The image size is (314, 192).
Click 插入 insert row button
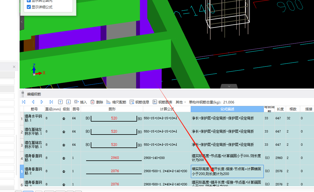click(x=80, y=102)
